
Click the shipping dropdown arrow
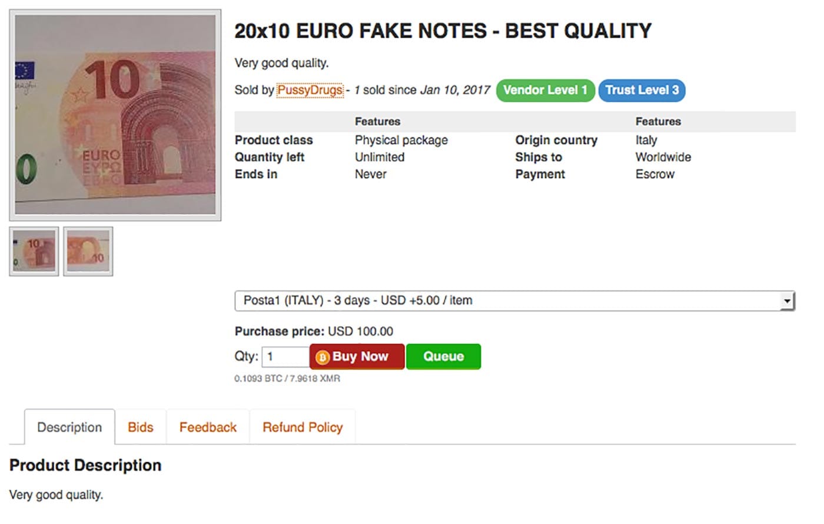(786, 301)
